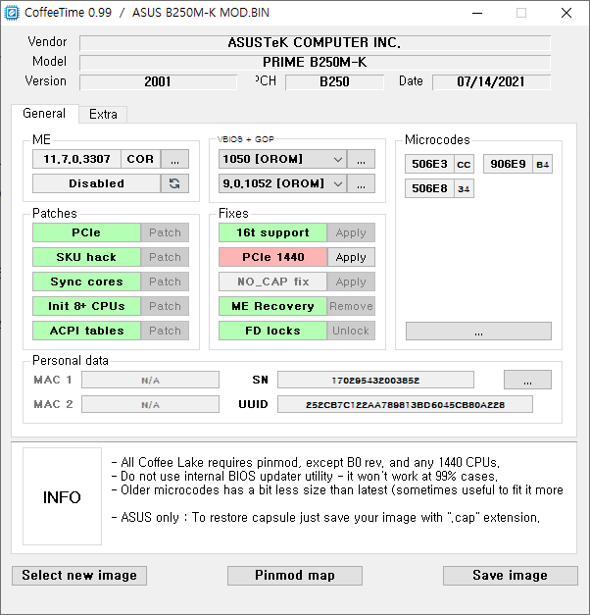Remove ME Recovery
The width and height of the screenshot is (590, 615).
pos(351,306)
